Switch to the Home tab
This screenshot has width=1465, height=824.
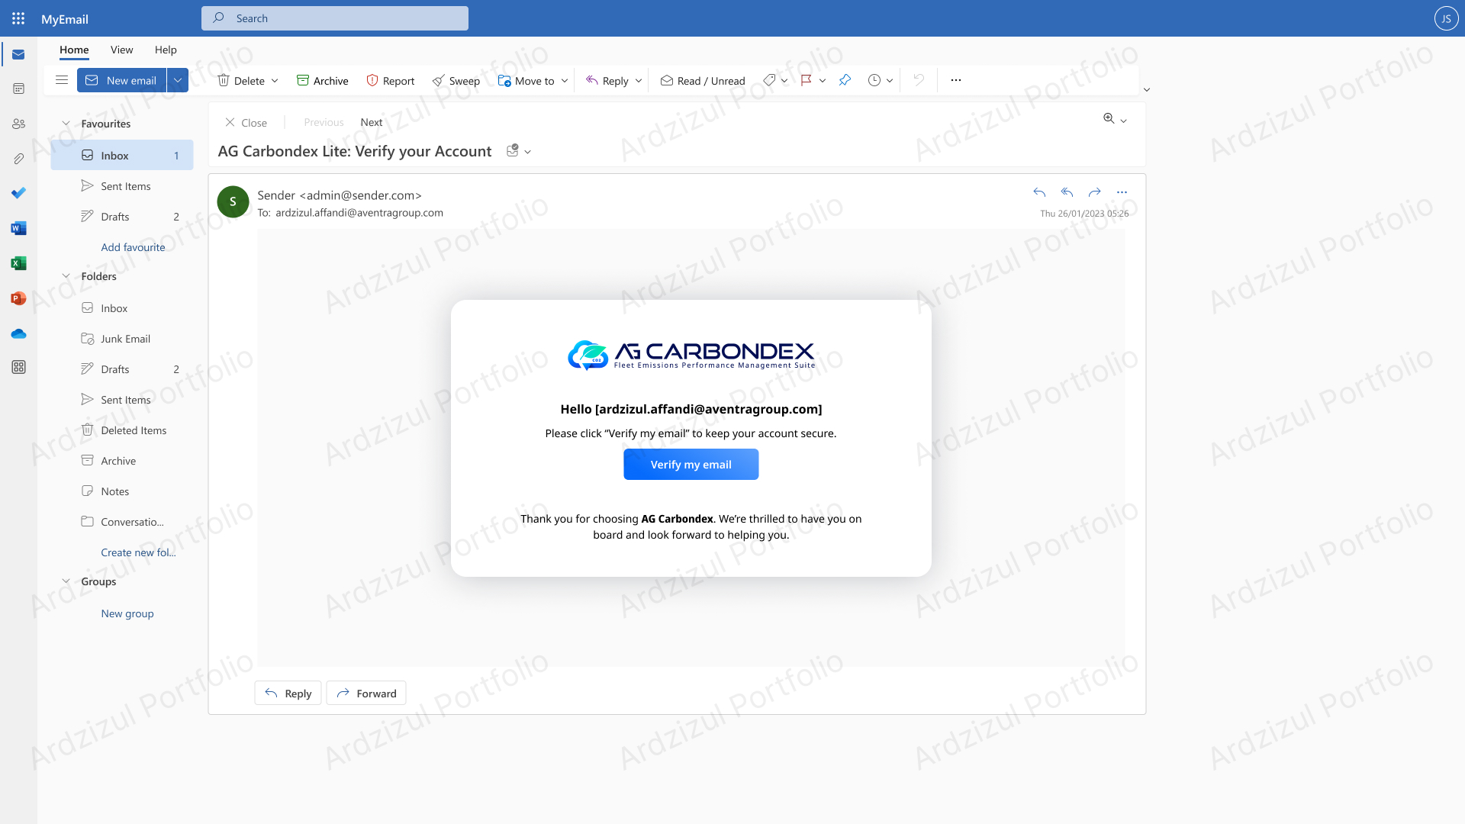tap(74, 50)
